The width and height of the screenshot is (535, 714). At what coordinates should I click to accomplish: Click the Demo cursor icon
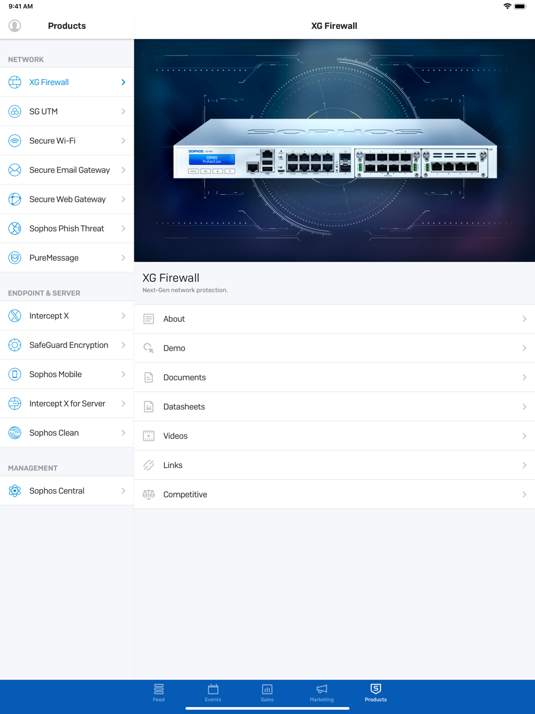[149, 348]
